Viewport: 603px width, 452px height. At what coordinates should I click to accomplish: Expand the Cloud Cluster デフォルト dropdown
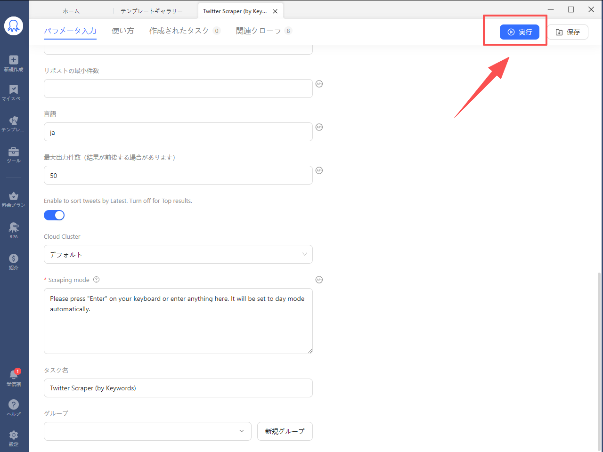[178, 254]
